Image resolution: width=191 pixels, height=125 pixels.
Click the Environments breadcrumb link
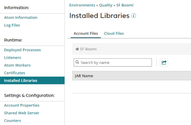click(x=82, y=5)
